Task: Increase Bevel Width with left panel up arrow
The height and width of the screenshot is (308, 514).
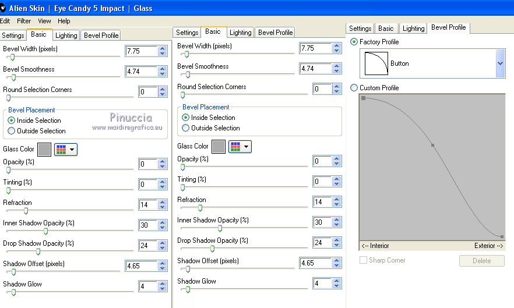Action: pyautogui.click(x=163, y=48)
